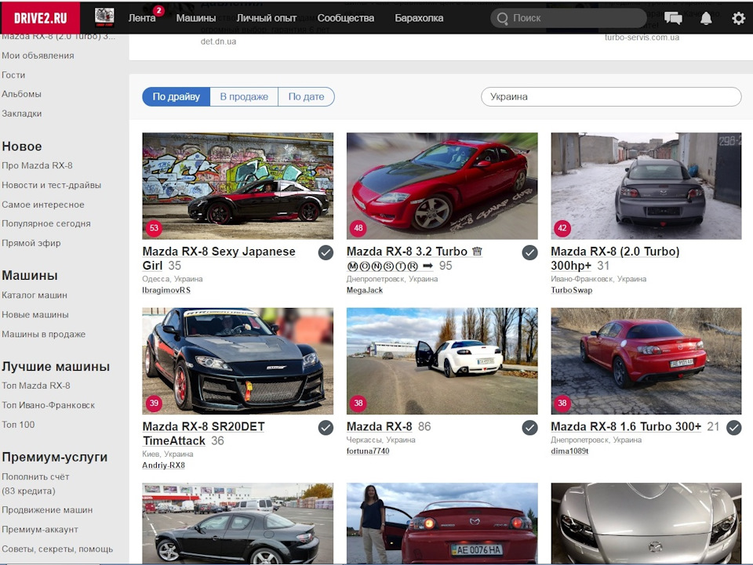Open Советы, секреты, помощь sidebar link

pyautogui.click(x=57, y=549)
